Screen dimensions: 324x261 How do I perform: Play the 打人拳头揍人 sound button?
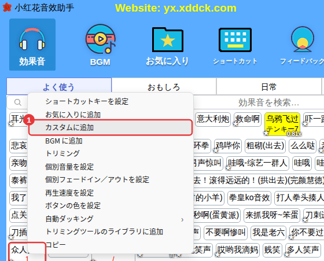(x=299, y=198)
